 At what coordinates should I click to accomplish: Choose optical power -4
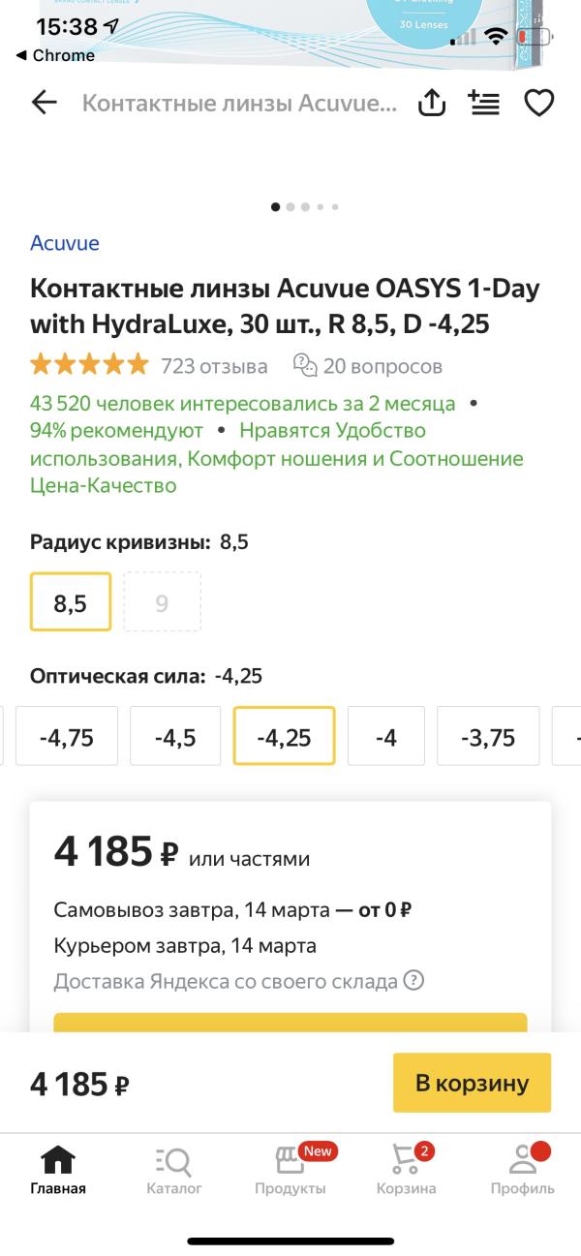click(x=386, y=736)
